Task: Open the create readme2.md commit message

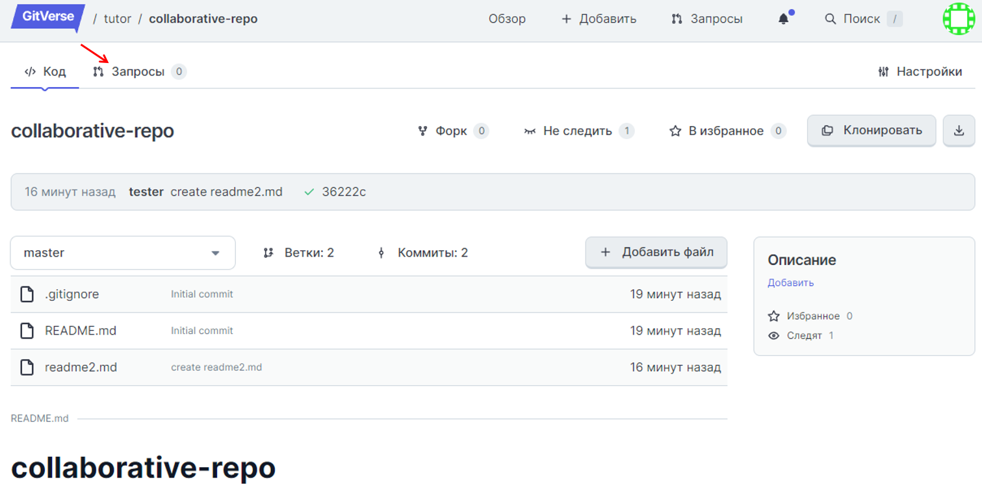Action: tap(227, 192)
